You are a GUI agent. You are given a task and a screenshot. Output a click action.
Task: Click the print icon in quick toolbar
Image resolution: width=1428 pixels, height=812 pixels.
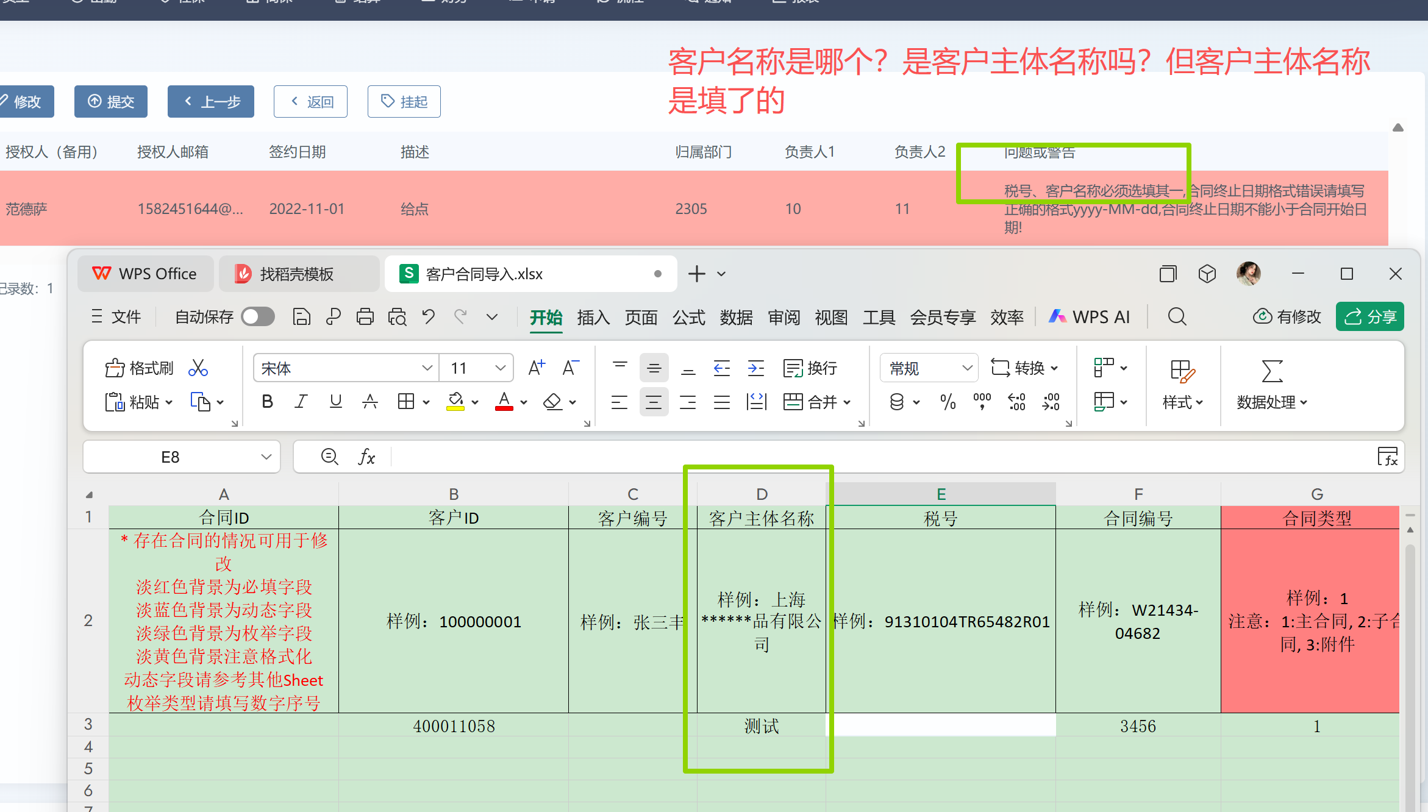click(365, 317)
